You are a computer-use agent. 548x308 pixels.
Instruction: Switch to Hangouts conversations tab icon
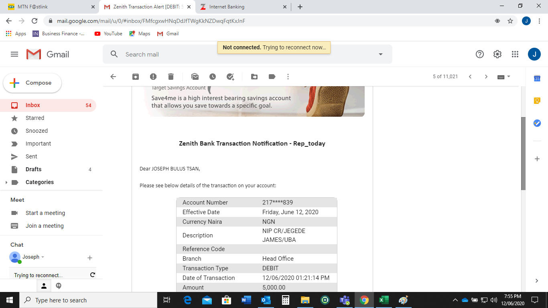coord(59,286)
